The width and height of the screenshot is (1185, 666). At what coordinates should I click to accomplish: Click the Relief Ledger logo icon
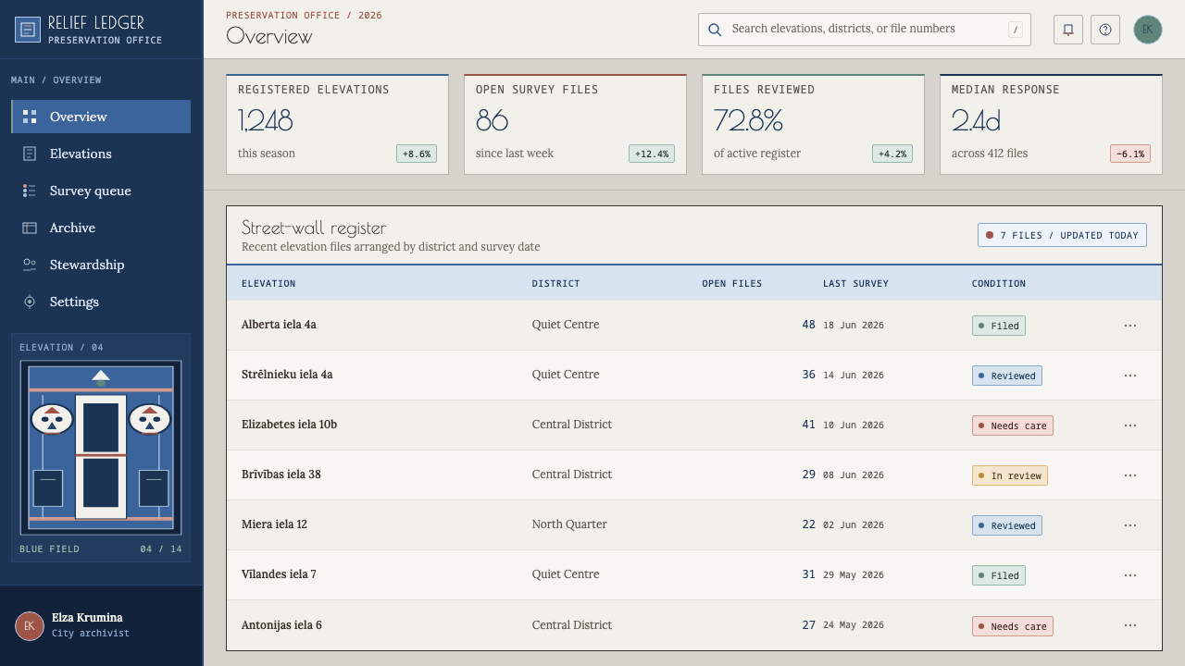29,30
